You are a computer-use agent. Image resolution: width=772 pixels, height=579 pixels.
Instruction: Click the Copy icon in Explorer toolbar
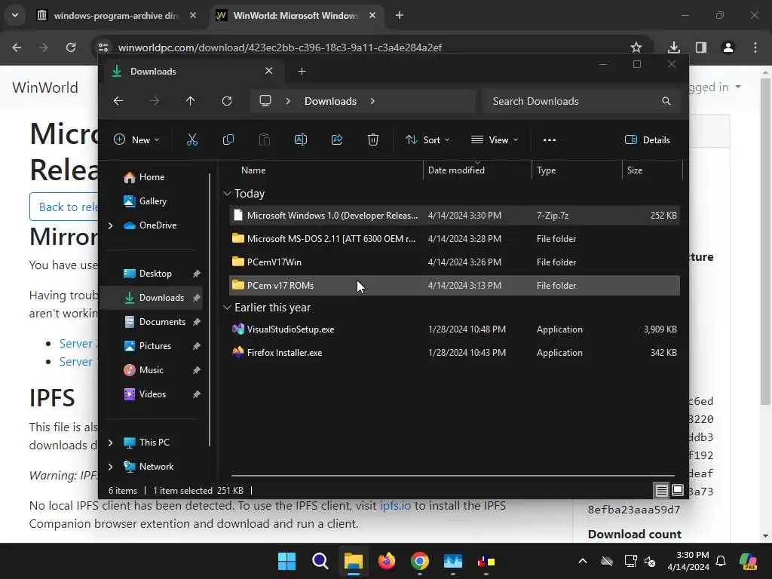[228, 139]
